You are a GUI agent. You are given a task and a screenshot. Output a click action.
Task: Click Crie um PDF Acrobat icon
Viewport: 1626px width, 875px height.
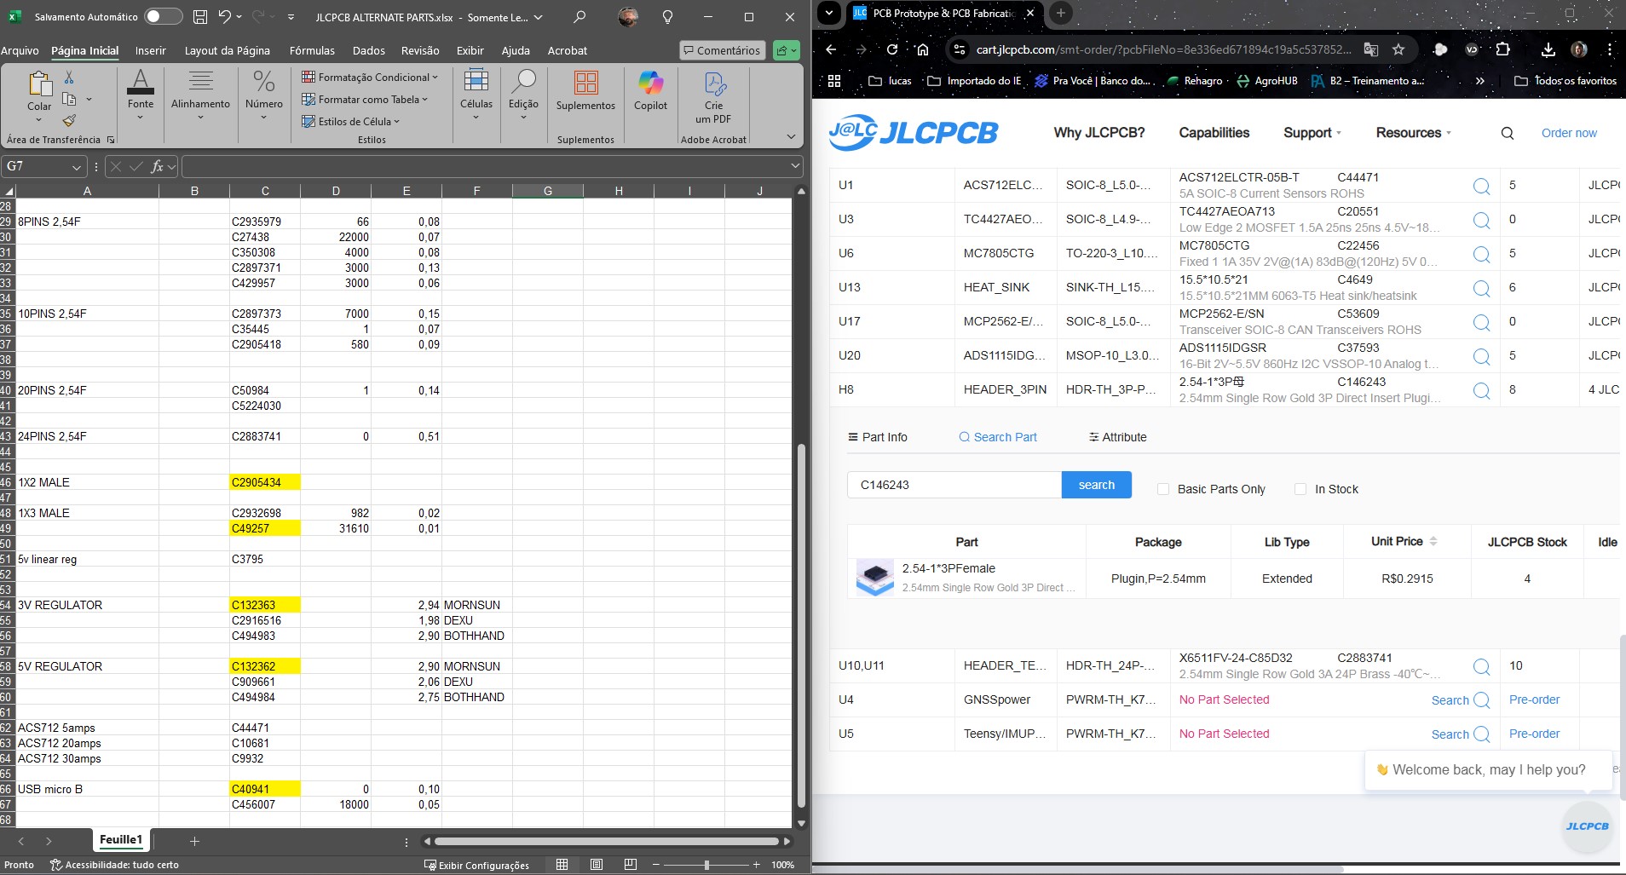tap(714, 97)
